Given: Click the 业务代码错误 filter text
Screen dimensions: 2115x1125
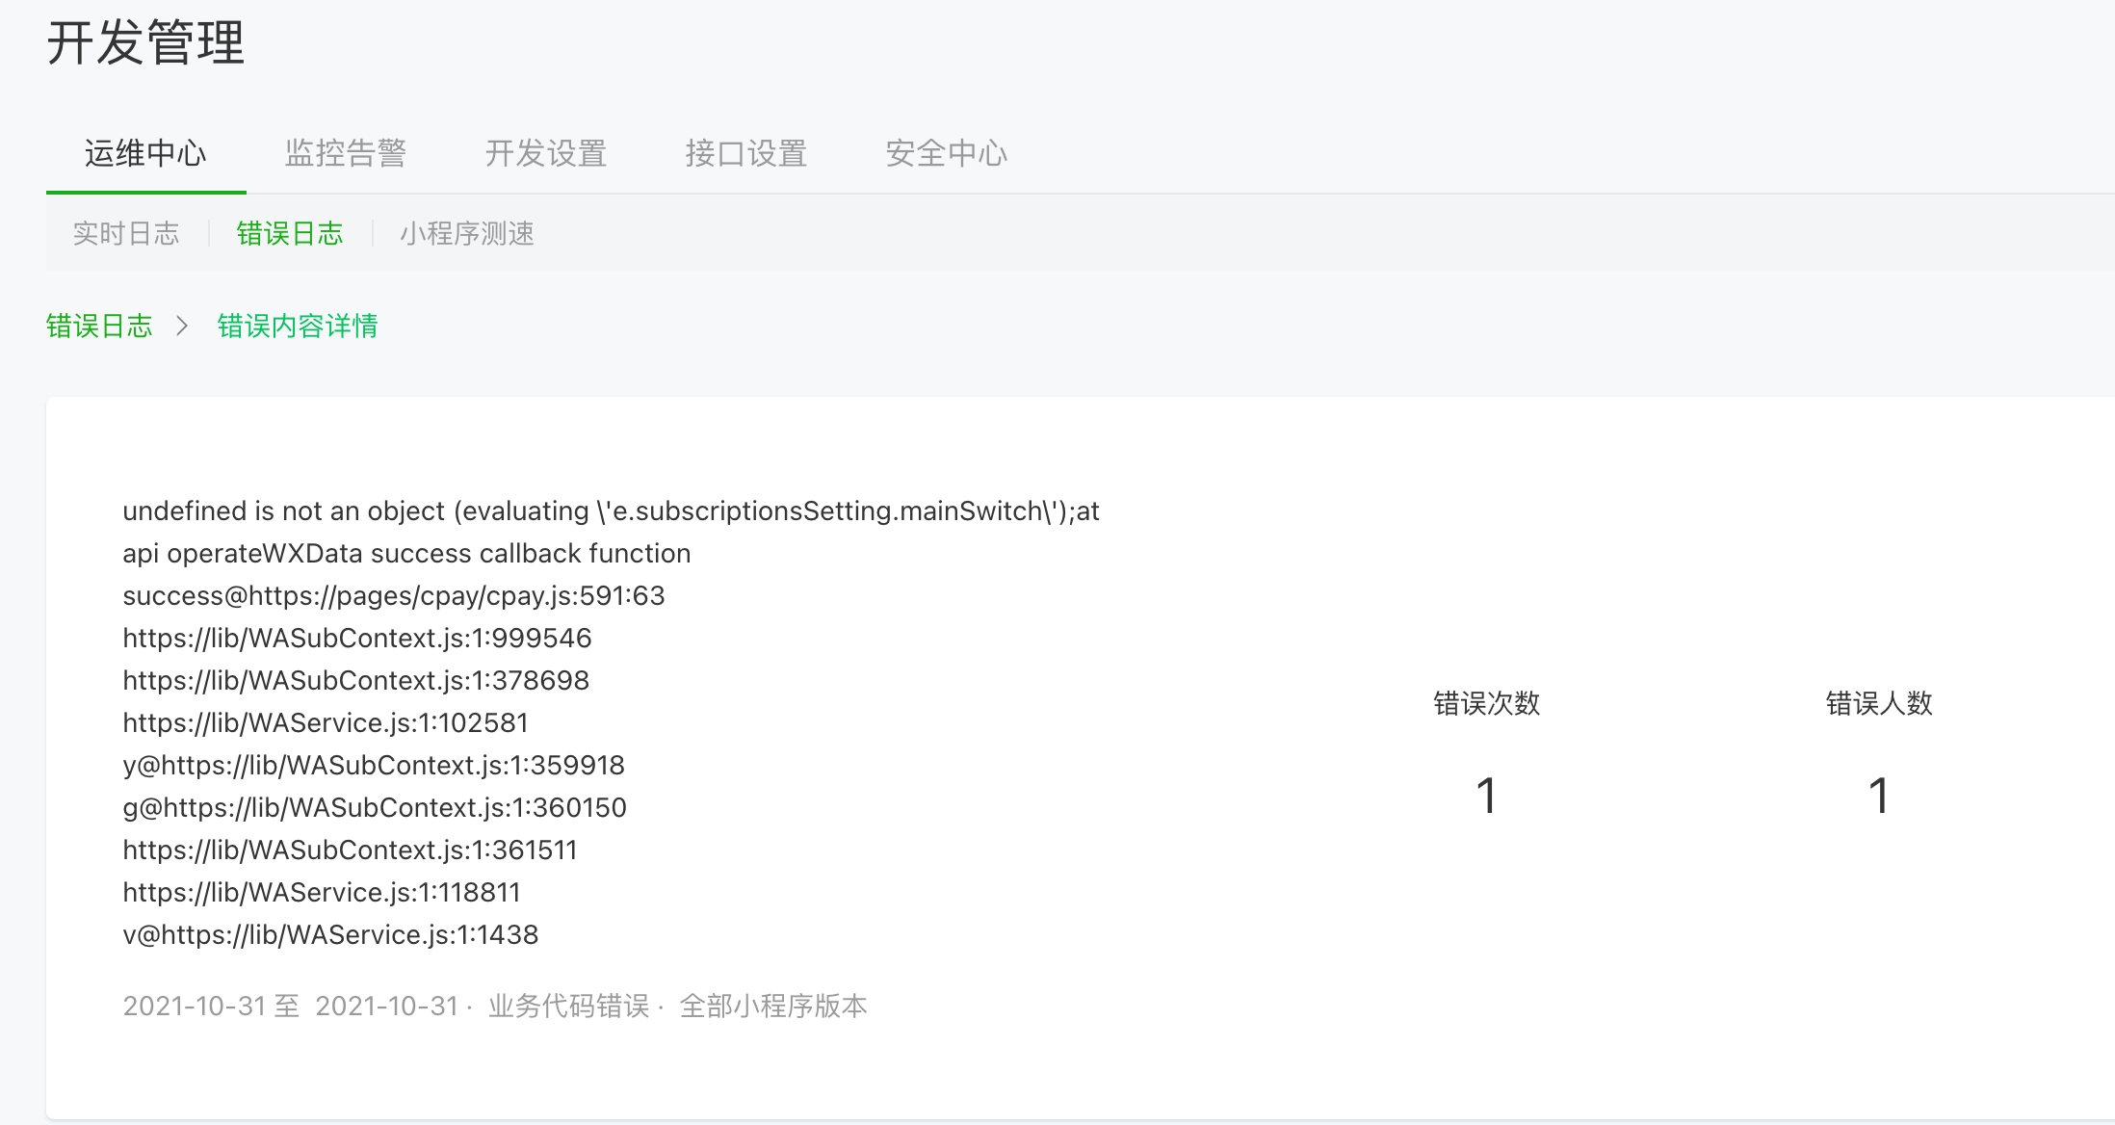Looking at the screenshot, I should tap(569, 1007).
